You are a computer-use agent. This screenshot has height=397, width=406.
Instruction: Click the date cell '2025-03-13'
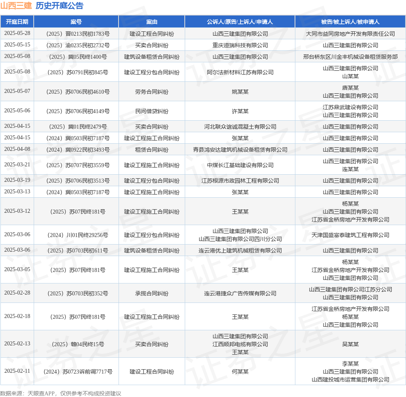click(x=17, y=191)
